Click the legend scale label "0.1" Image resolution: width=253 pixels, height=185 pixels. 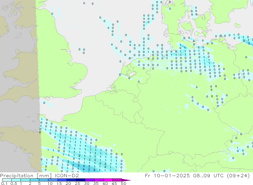pos(4,183)
